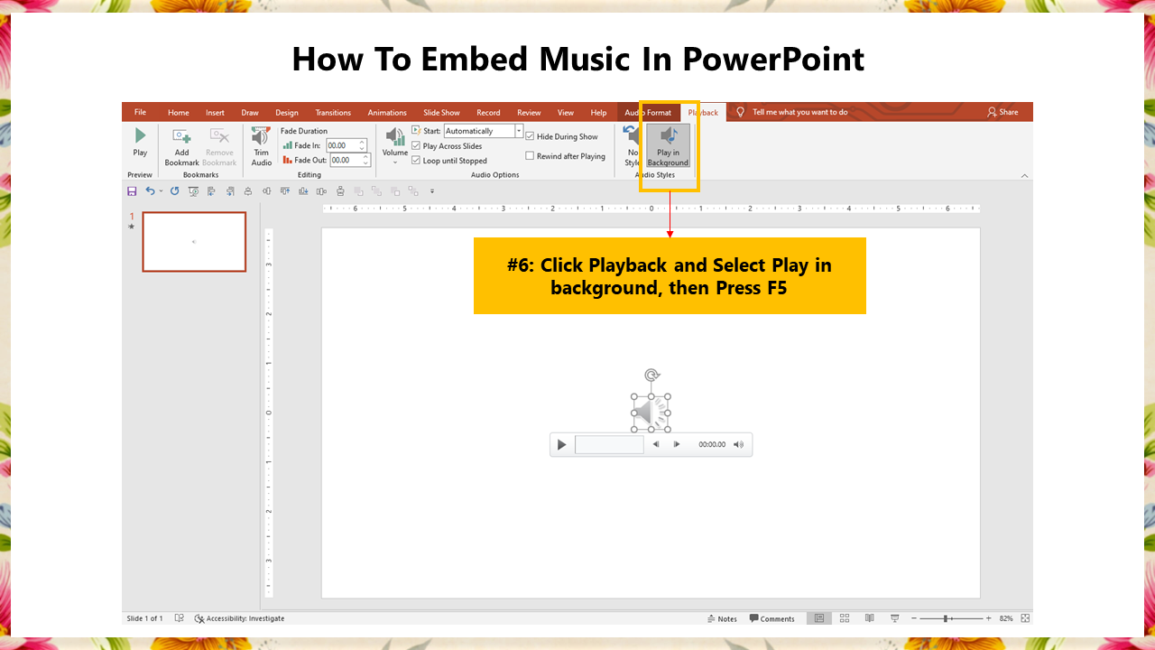Image resolution: width=1155 pixels, height=650 pixels.
Task: Switch to the Insert tab
Action: tap(215, 113)
